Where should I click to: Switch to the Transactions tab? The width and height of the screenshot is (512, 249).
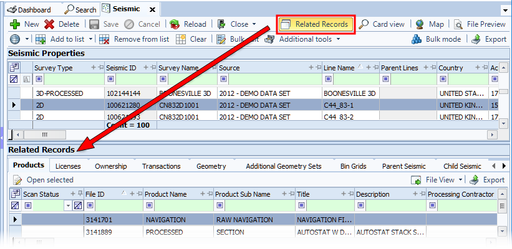pyautogui.click(x=162, y=166)
